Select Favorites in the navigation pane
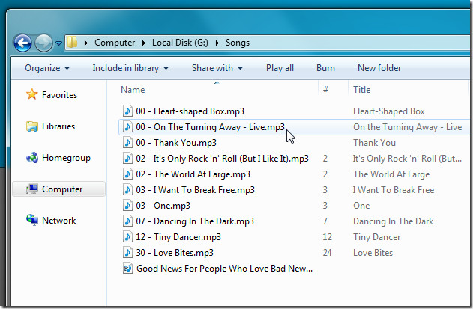 pos(59,95)
